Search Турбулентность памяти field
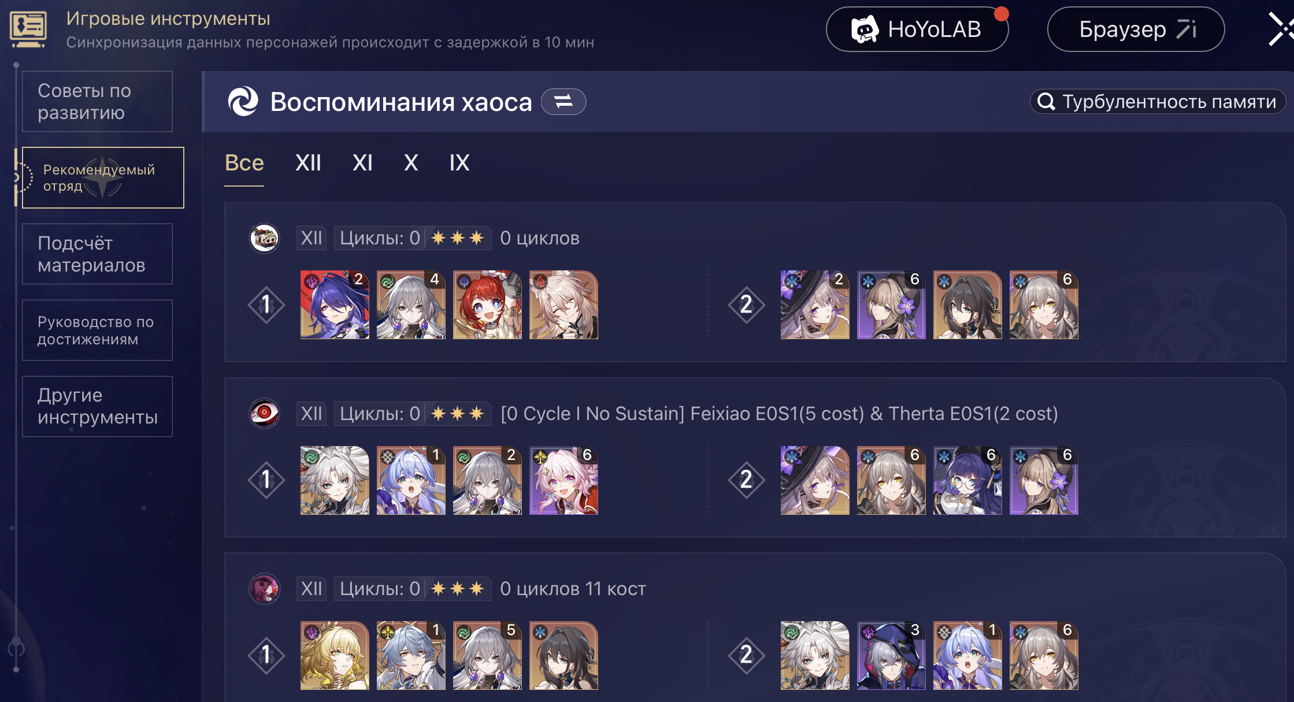1294x702 pixels. point(1158,102)
